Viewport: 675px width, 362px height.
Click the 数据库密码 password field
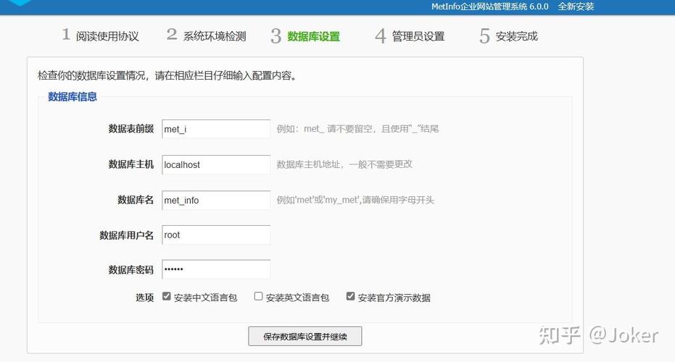216,269
